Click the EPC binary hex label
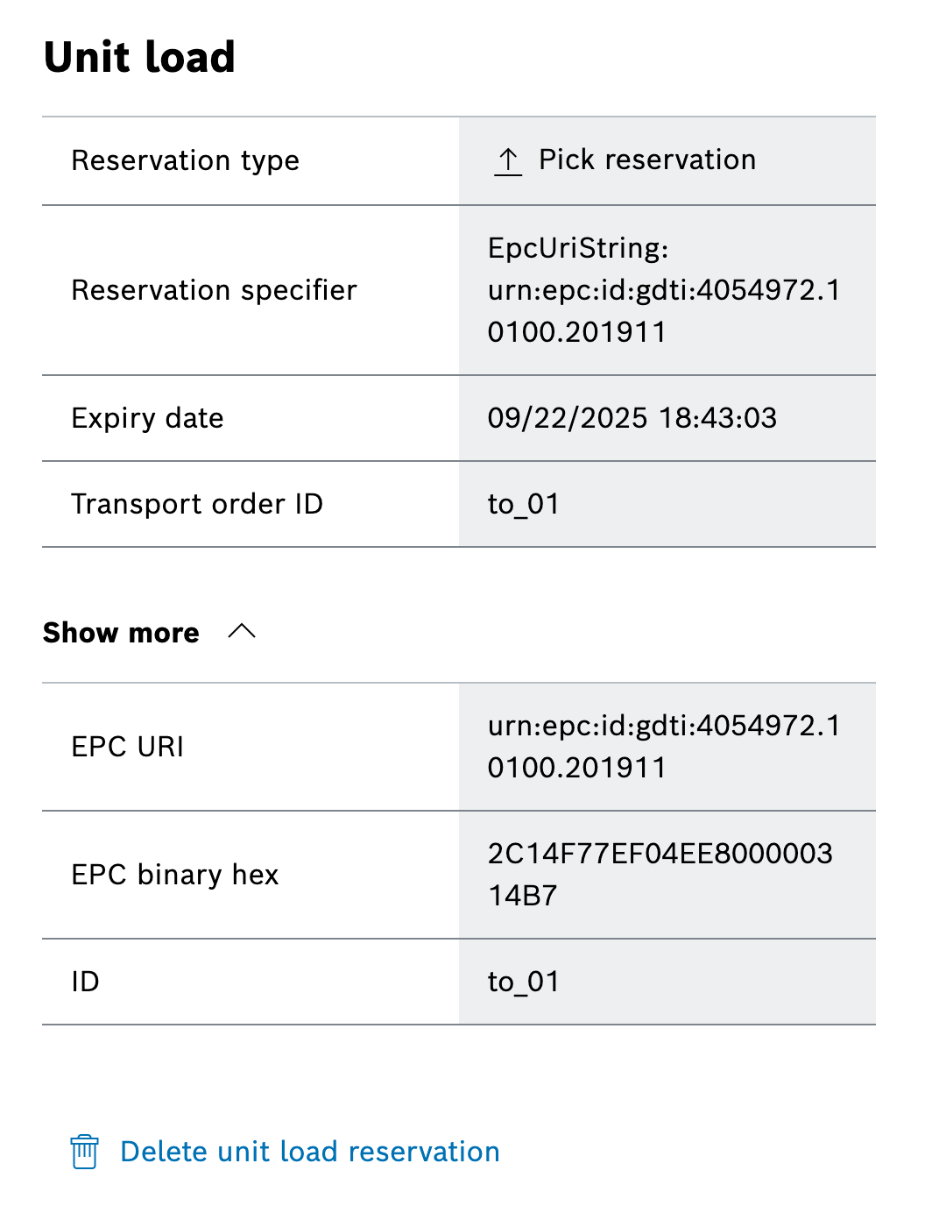939x1213 pixels. [175, 875]
